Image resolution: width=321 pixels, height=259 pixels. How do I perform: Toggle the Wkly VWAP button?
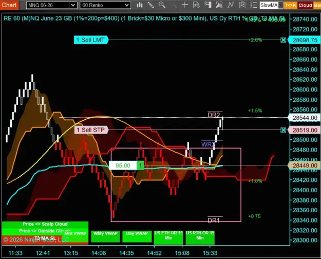pyautogui.click(x=105, y=236)
